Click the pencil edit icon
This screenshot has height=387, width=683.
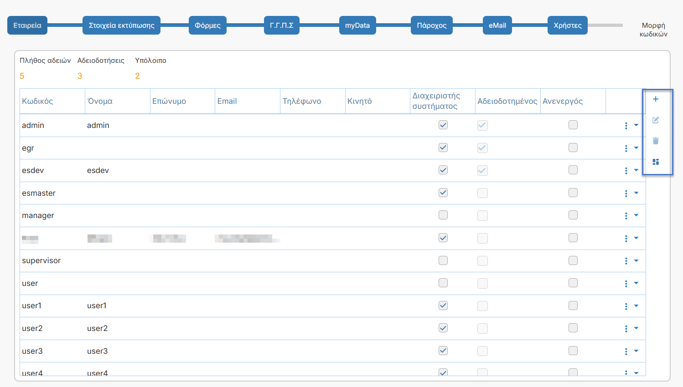pos(656,120)
